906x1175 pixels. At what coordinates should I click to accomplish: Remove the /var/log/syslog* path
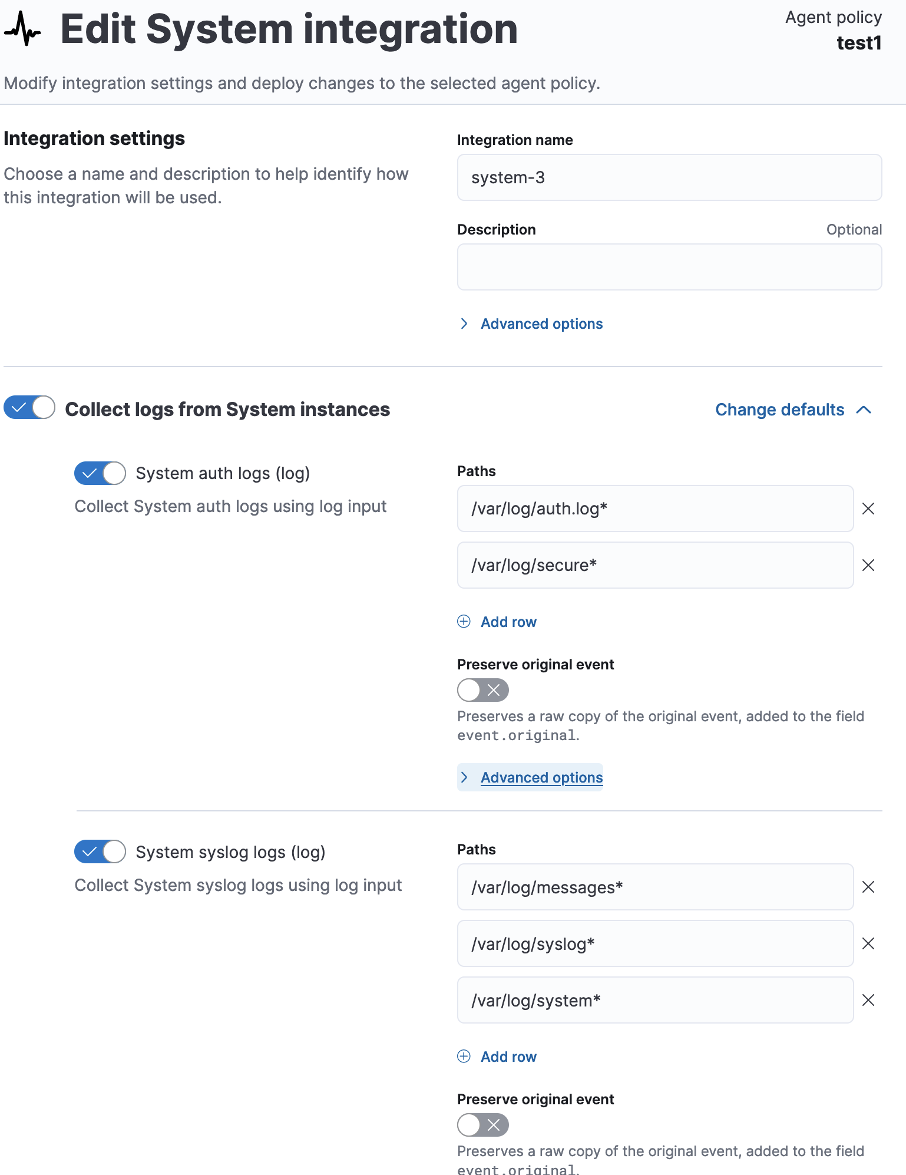pos(868,943)
